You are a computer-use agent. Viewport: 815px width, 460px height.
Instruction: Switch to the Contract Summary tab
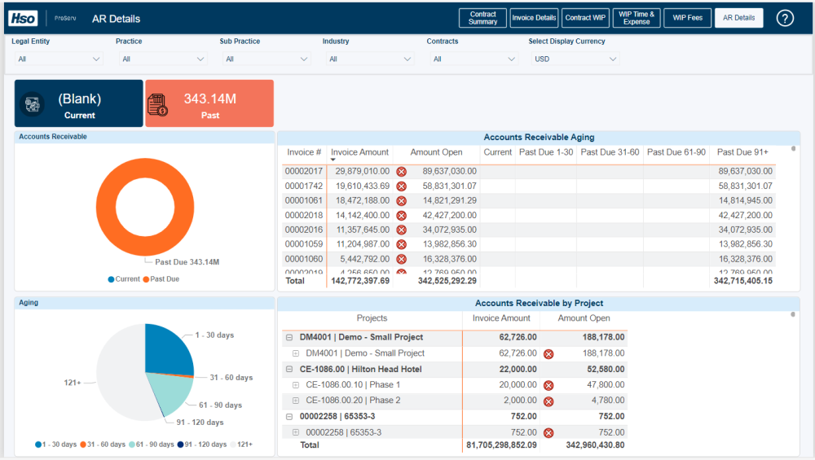pos(482,18)
